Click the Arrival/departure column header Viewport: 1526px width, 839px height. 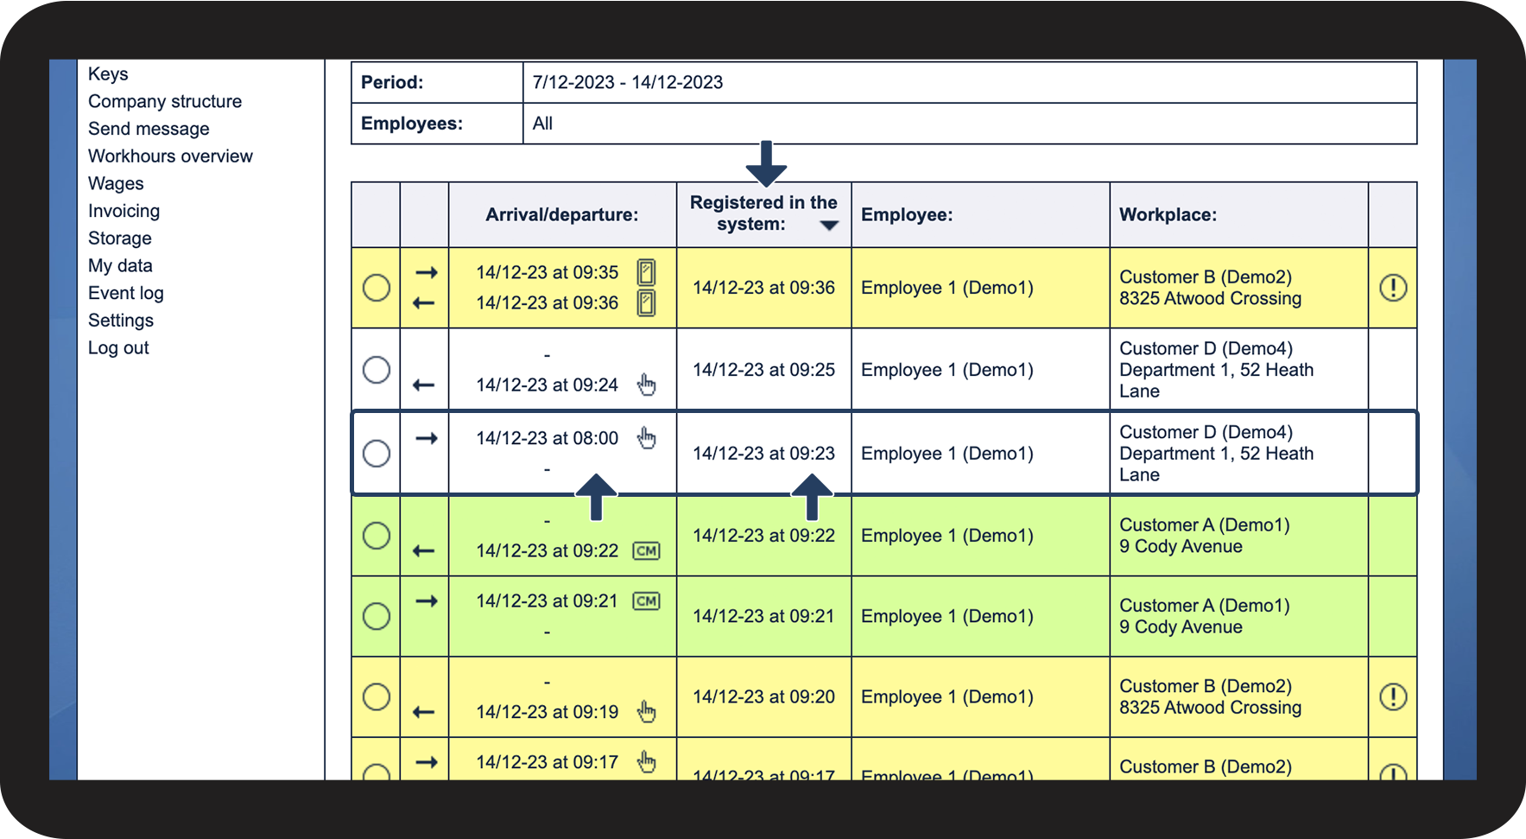pyautogui.click(x=562, y=214)
